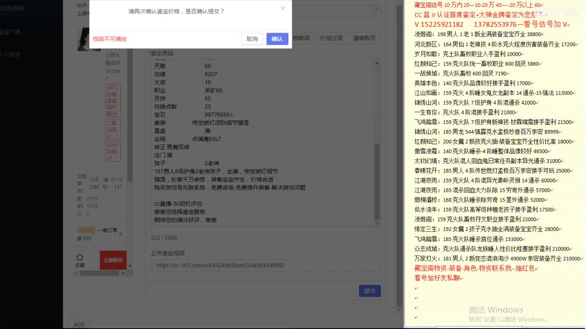Viewport: 585px width, 329px height.
Task: Close the price confirmation dialog with X
Action: pyautogui.click(x=282, y=8)
